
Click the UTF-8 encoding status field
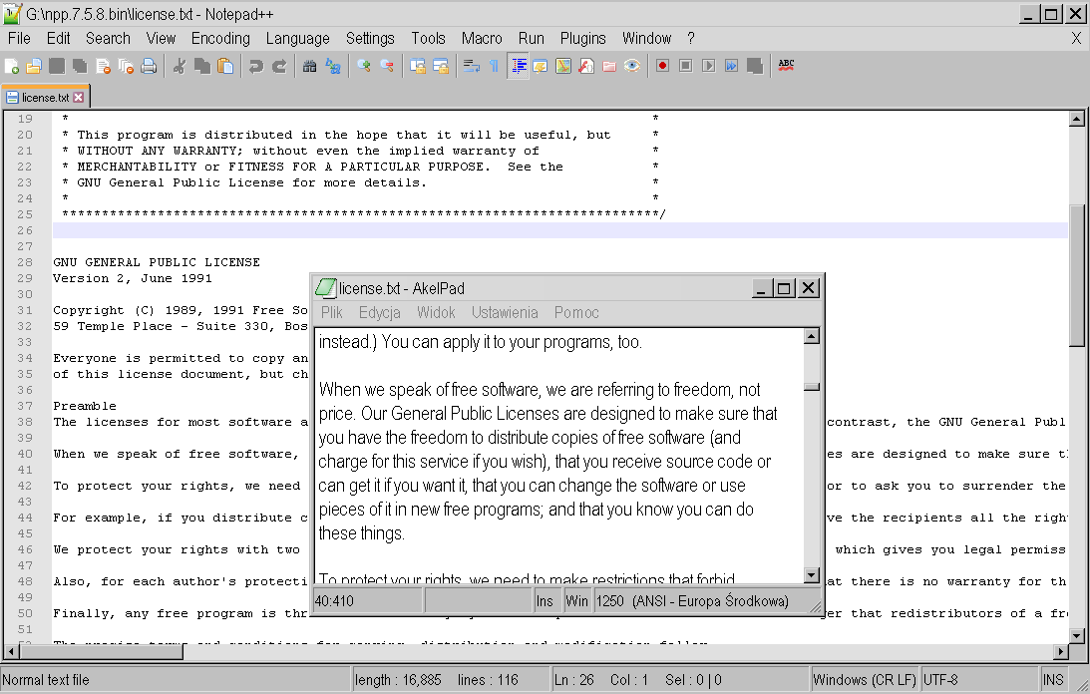(x=979, y=679)
